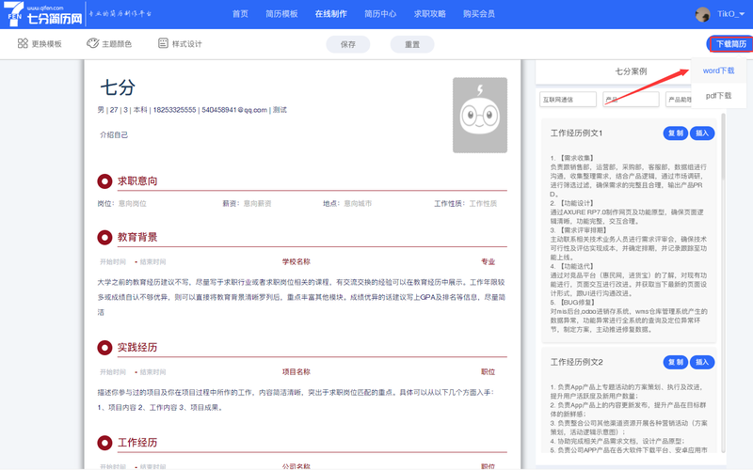This screenshot has width=753, height=470.
Task: Click the 工作经历例文2 title
Action: click(x=576, y=362)
